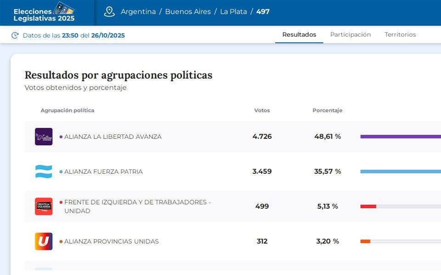The image size is (441, 275).
Task: Click the location pin icon
Action: tap(109, 12)
